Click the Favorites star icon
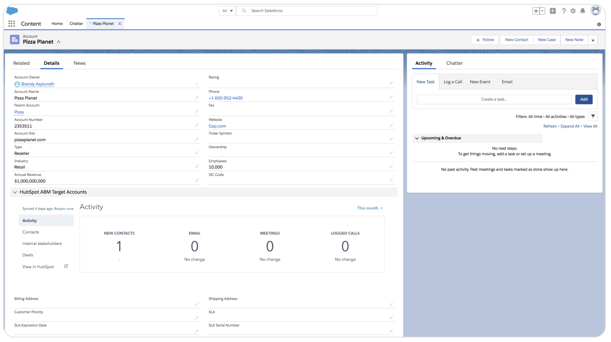This screenshot has width=611, height=342. point(536,11)
